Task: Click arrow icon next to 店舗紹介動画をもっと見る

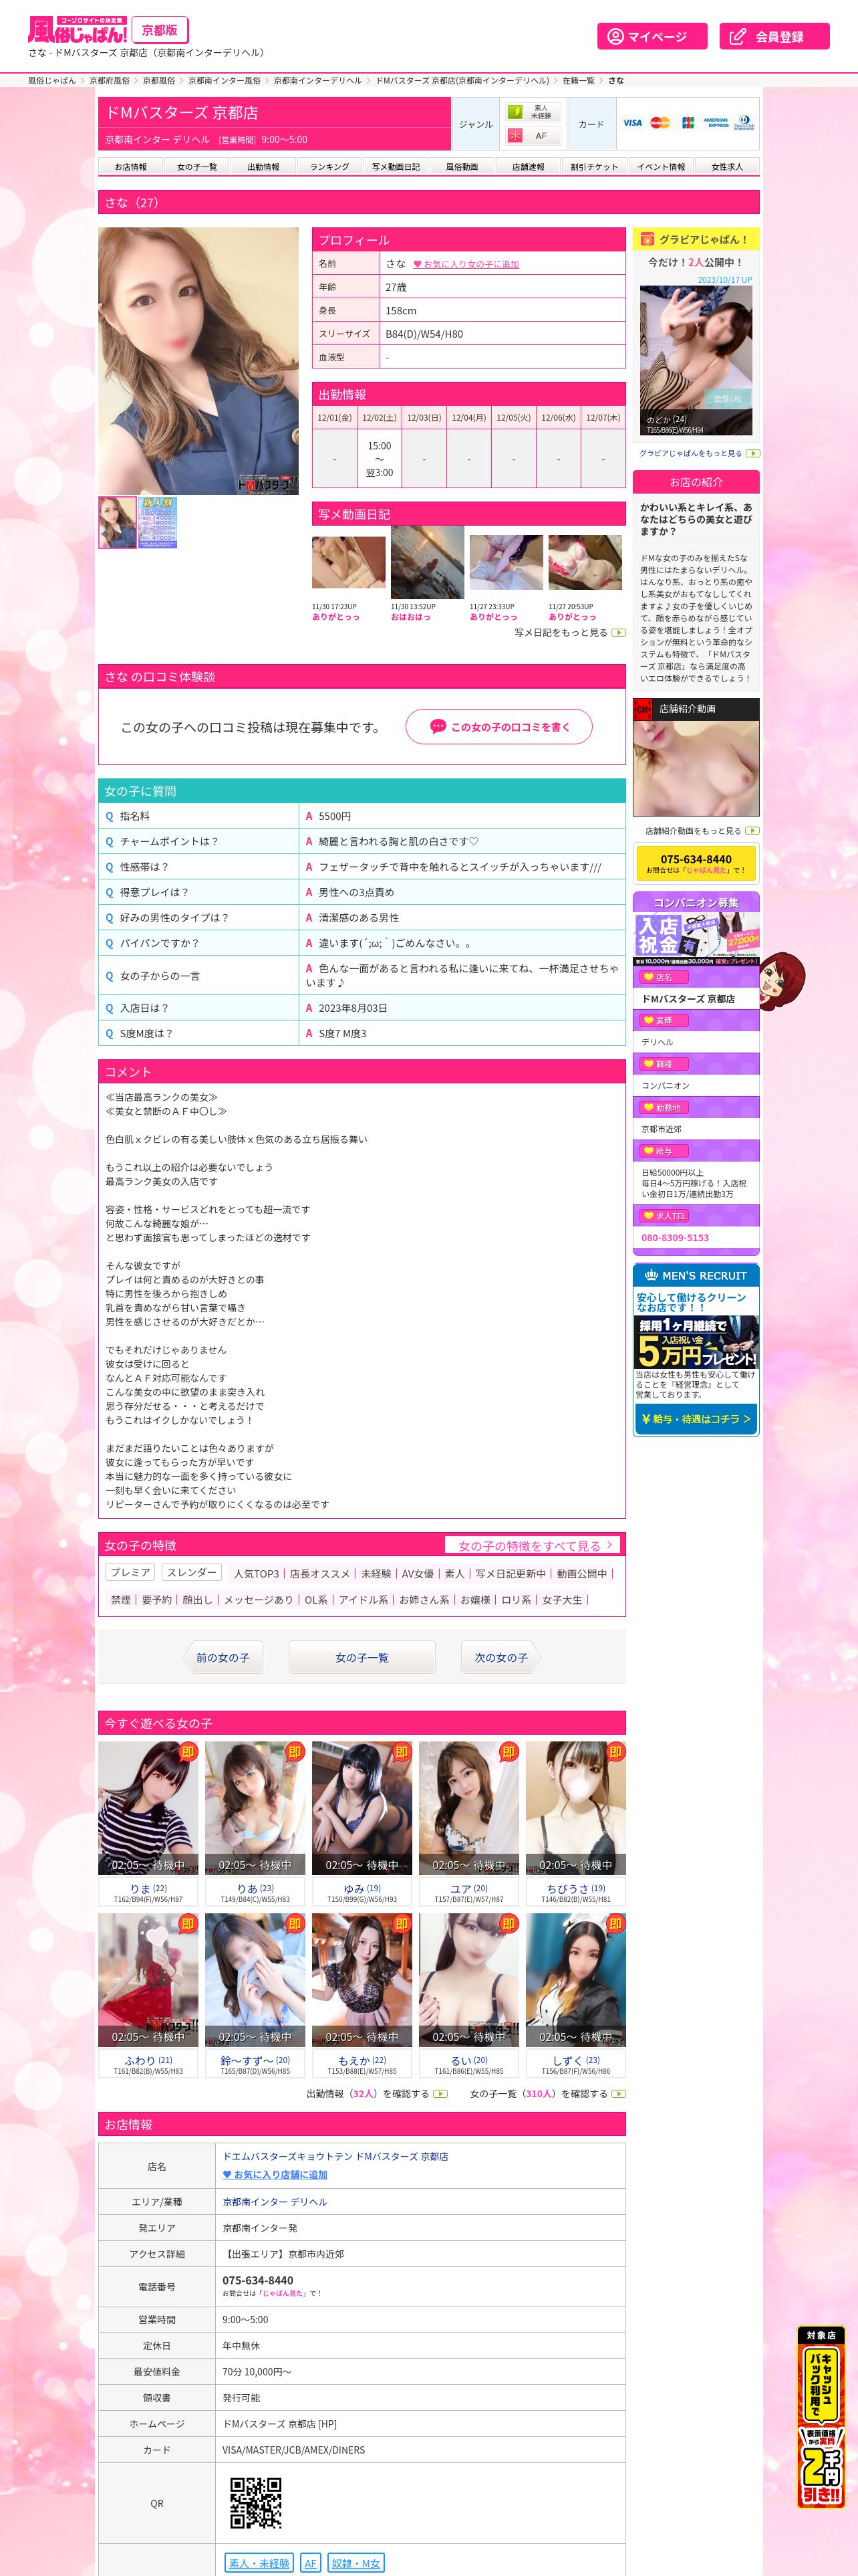Action: pos(752,830)
